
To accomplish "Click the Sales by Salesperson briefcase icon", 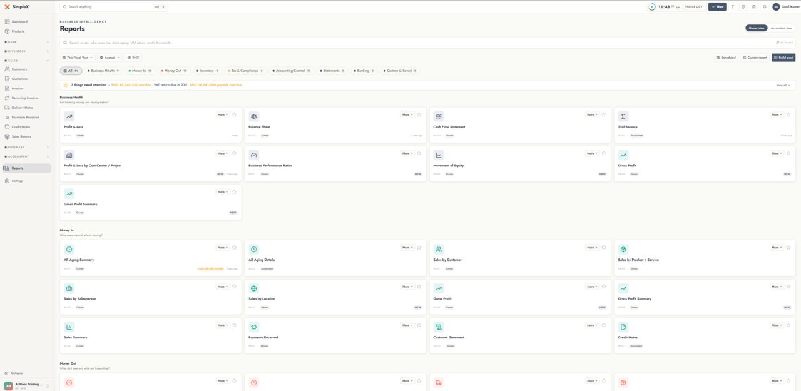I will [69, 288].
